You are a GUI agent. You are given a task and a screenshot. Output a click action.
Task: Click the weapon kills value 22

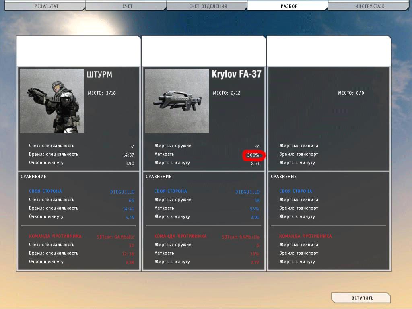(257, 146)
